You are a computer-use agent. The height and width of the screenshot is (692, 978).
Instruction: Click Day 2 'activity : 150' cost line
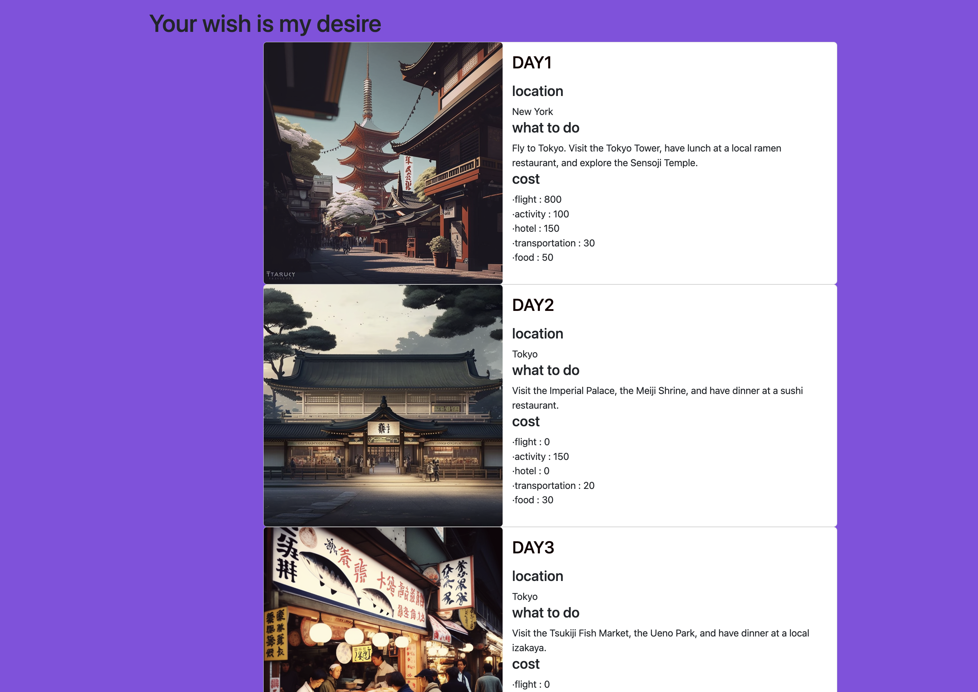541,456
